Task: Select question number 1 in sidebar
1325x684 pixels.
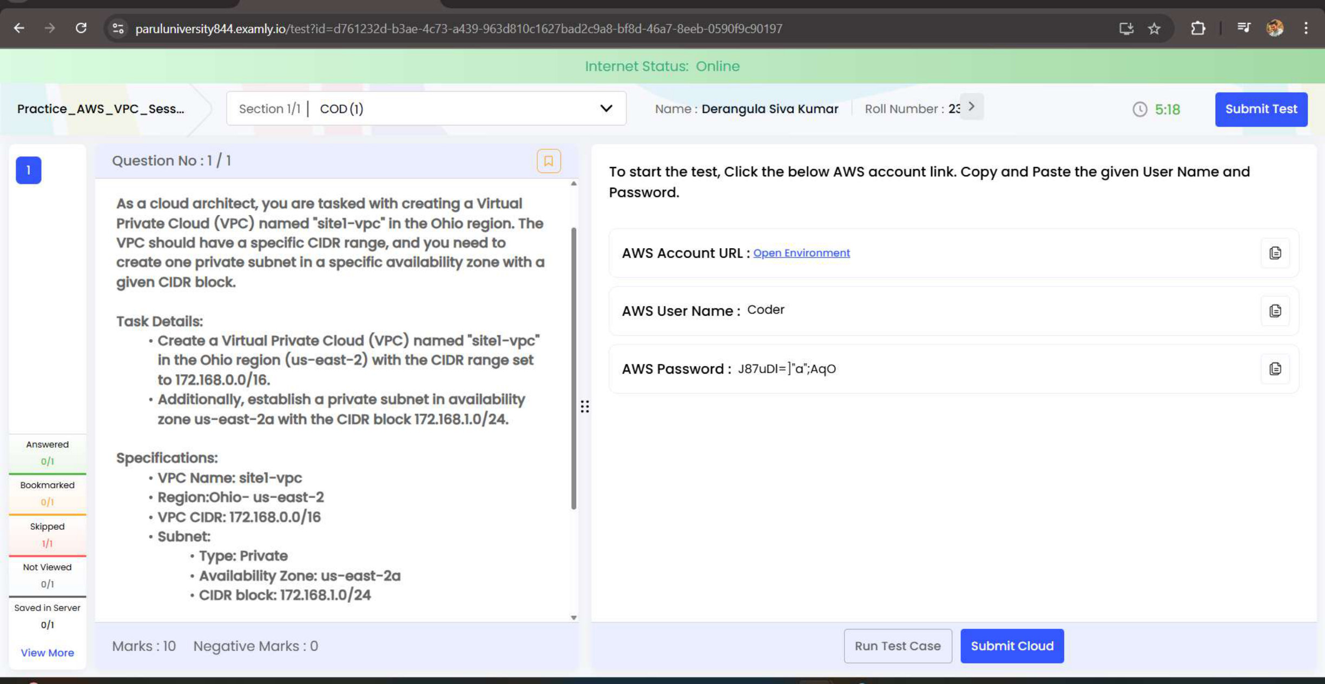Action: 29,170
